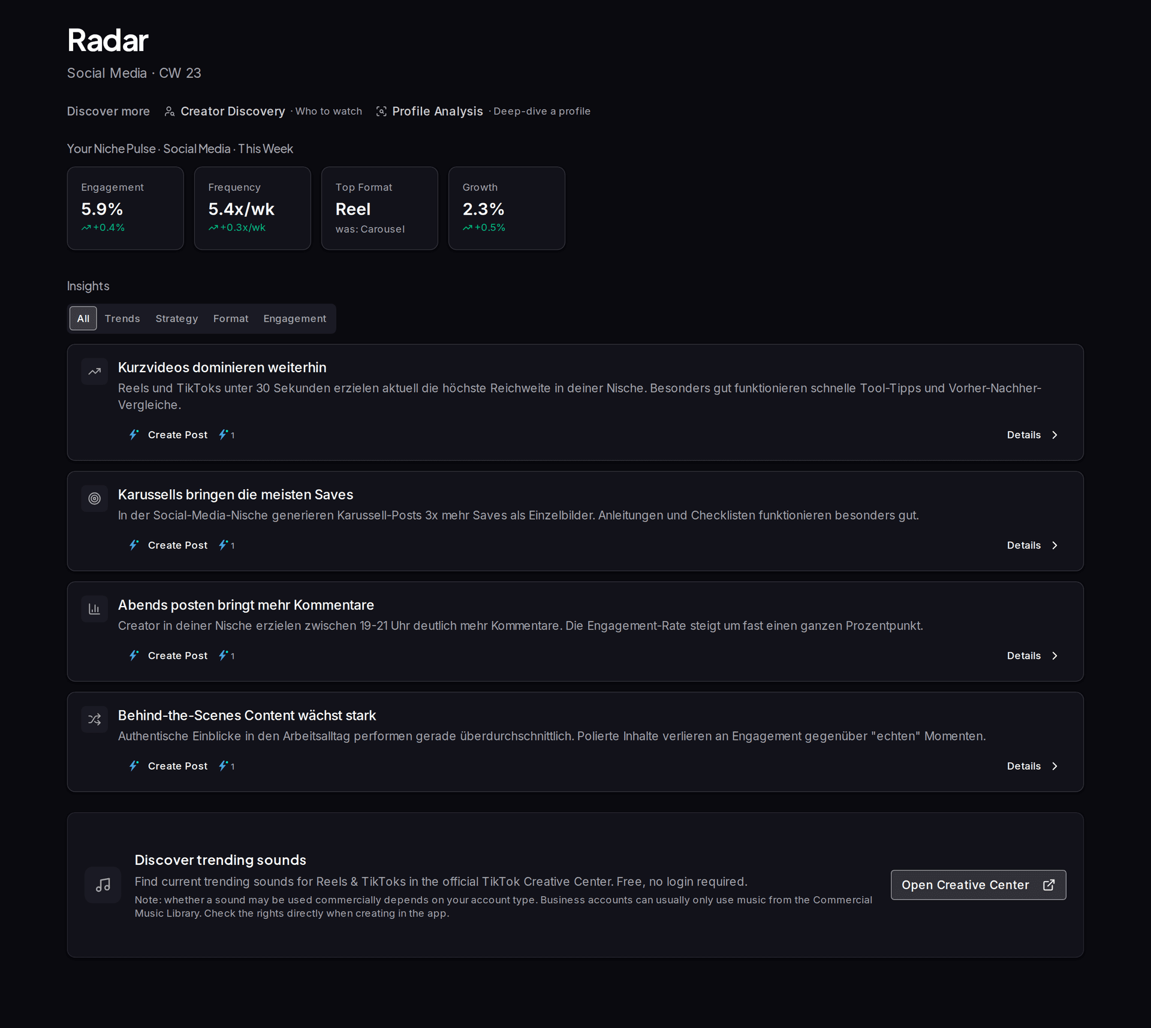Click the Frequency 5.4x/wk stat card
This screenshot has height=1028, width=1151.
252,208
